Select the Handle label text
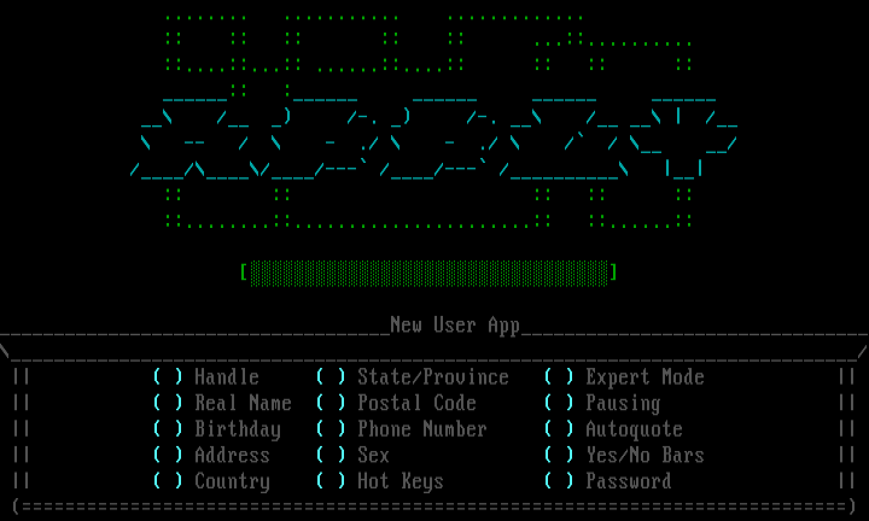Screen dimensions: 869x521 click(x=227, y=377)
